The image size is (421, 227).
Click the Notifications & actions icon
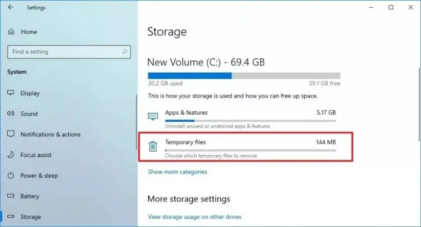tap(11, 135)
